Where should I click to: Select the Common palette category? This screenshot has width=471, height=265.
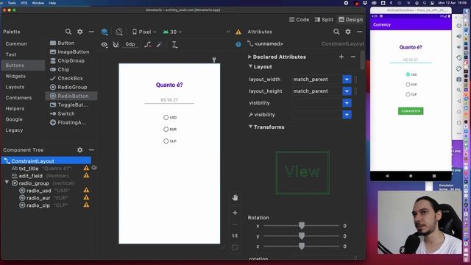16,43
